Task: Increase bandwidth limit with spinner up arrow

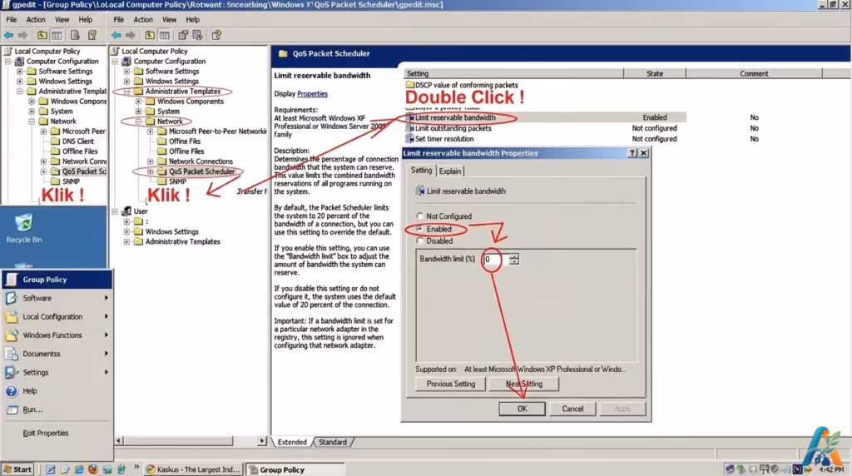Action: (x=514, y=256)
